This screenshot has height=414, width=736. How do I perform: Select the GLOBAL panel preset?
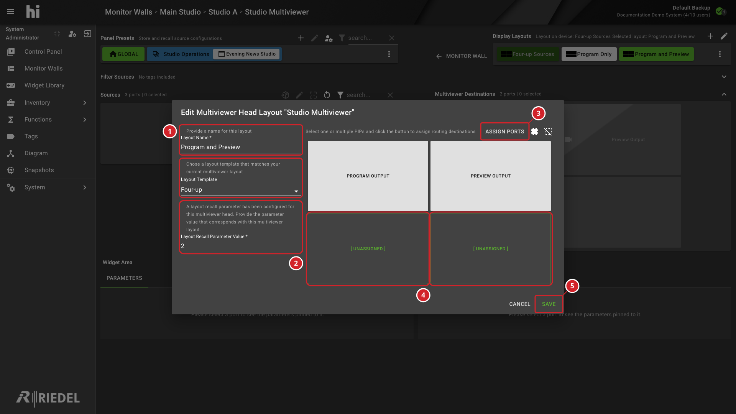[123, 54]
